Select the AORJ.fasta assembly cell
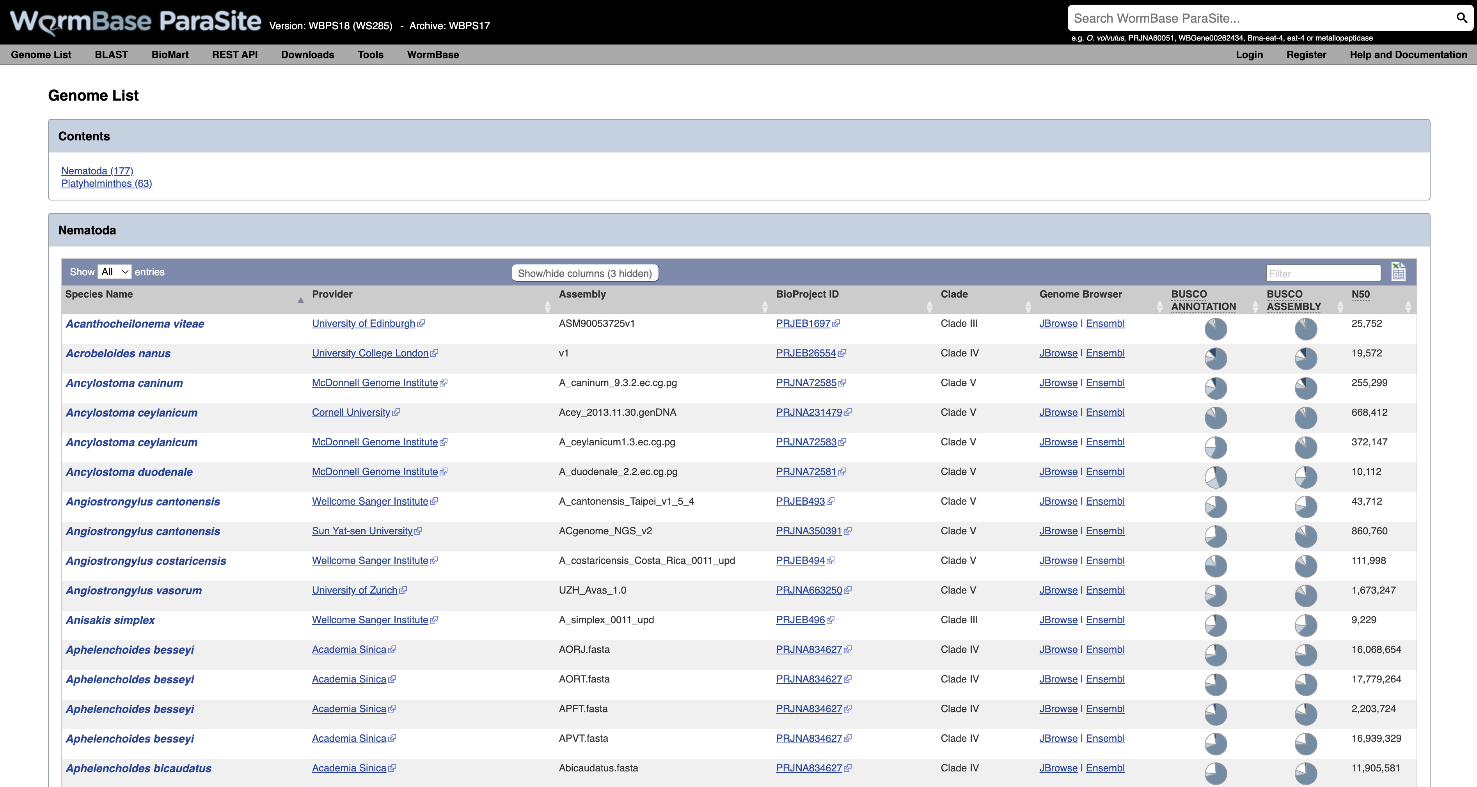Image resolution: width=1477 pixels, height=787 pixels. click(584, 649)
